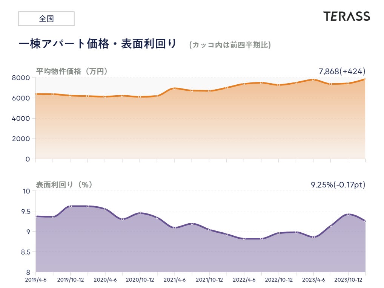Select the 2021/10-12 x-axis label
Viewport: 384px width, 288px height.
(209, 280)
